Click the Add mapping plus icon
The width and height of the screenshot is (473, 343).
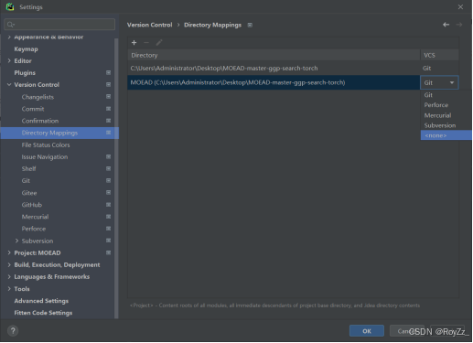point(134,43)
